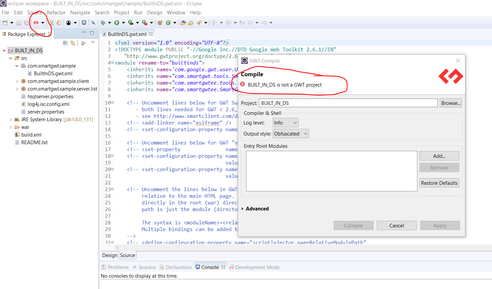Close the BuiltInDS.gwt.xml editor tab
492x289 pixels.
tap(151, 34)
